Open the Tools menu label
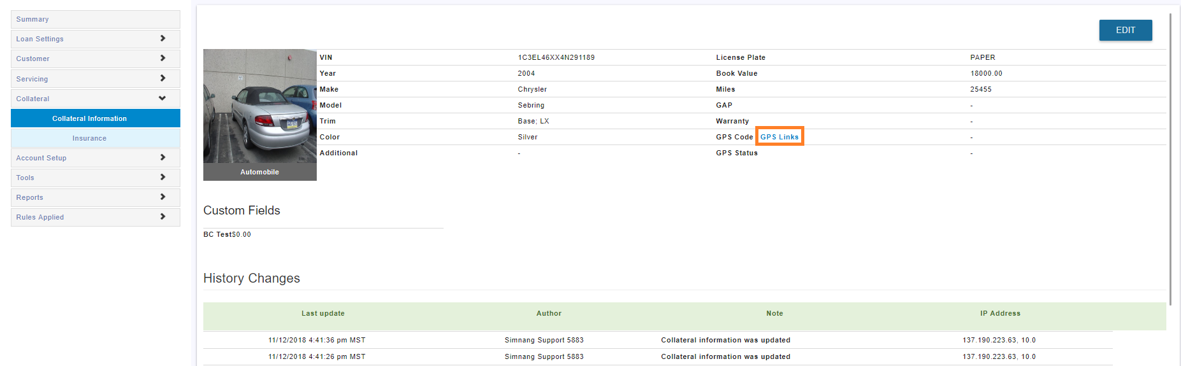 [x=25, y=178]
